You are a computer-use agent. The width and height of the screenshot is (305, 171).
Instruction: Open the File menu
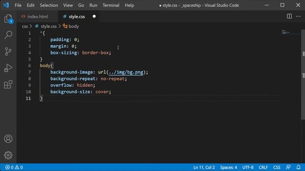(18, 5)
